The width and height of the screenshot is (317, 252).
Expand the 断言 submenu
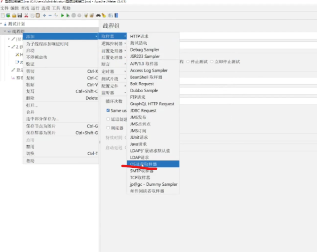113,64
